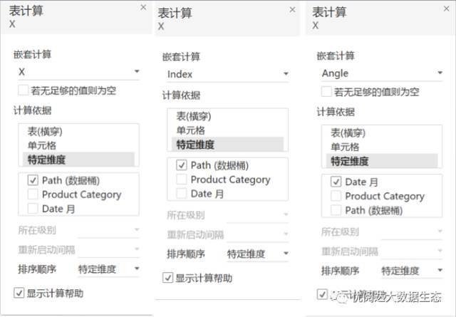The image size is (456, 317).
Task: Check Product Category in the Index panel
Action: tap(182, 179)
